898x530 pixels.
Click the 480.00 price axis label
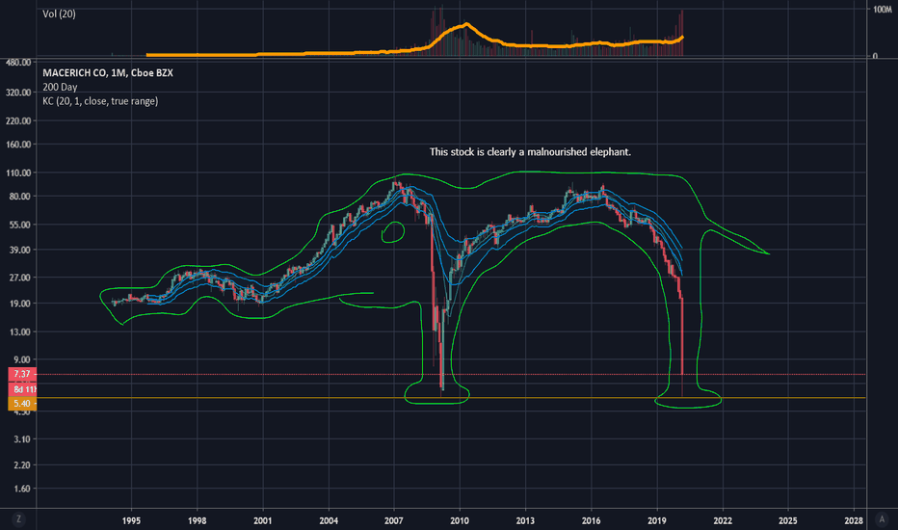point(18,63)
